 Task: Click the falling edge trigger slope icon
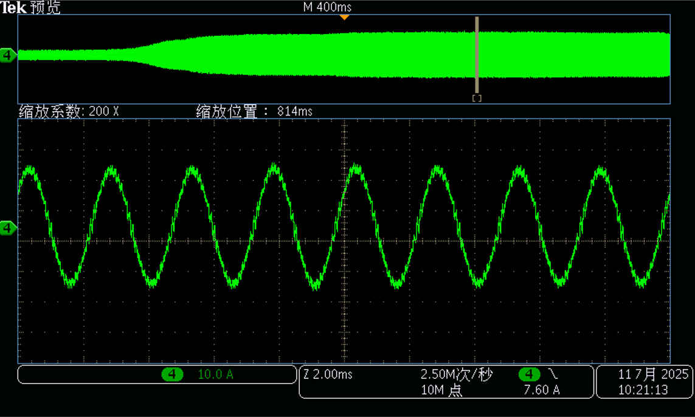coord(553,374)
